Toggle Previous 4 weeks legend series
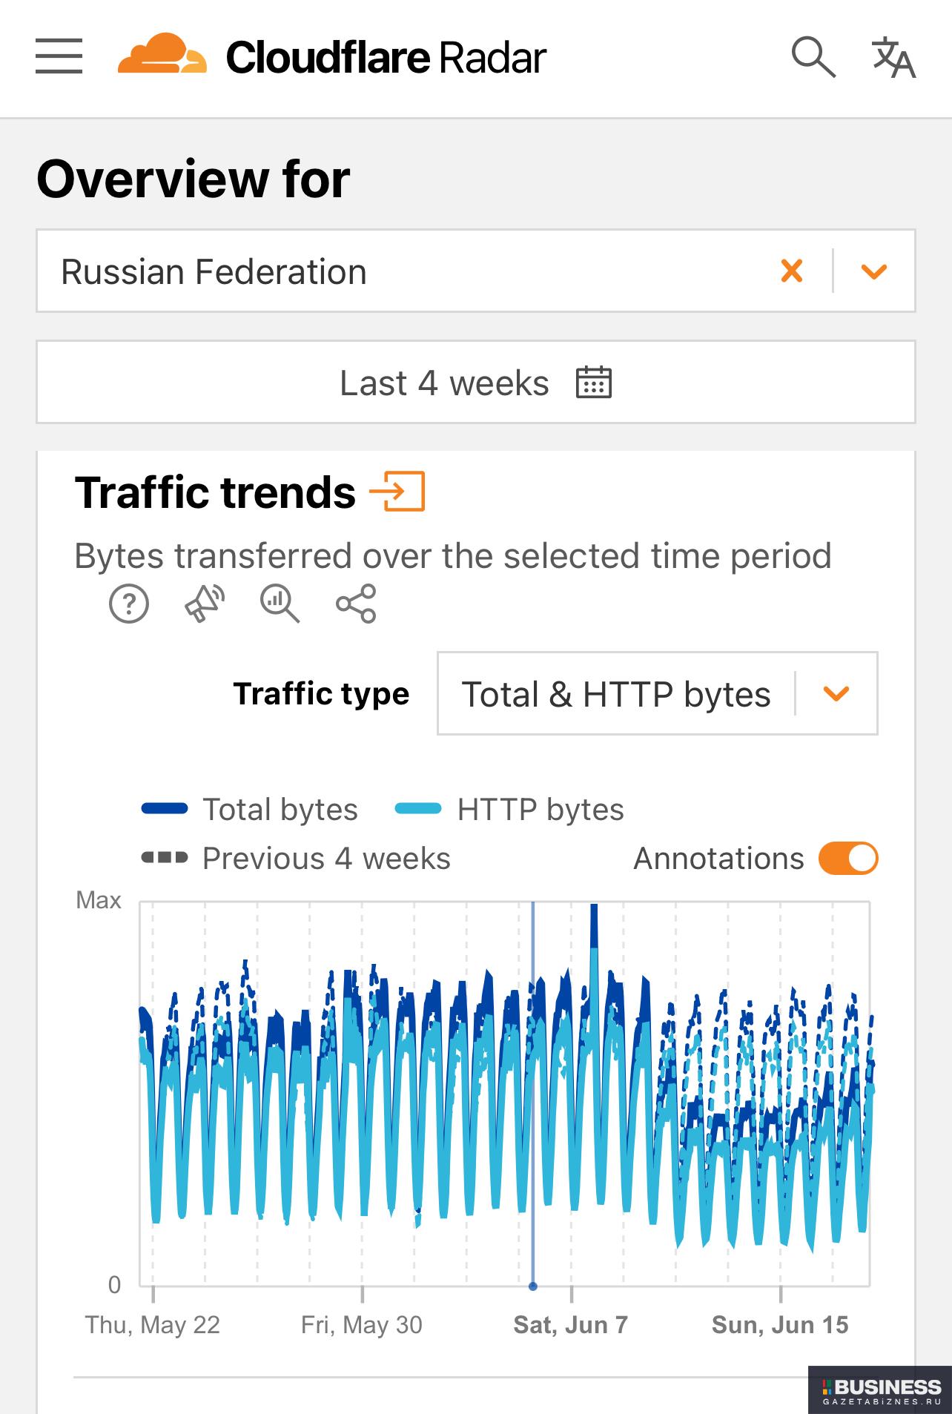Image resolution: width=952 pixels, height=1414 pixels. click(296, 858)
